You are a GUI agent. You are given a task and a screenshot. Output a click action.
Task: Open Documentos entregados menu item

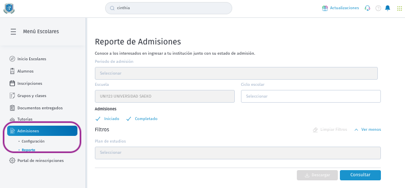tap(40, 108)
